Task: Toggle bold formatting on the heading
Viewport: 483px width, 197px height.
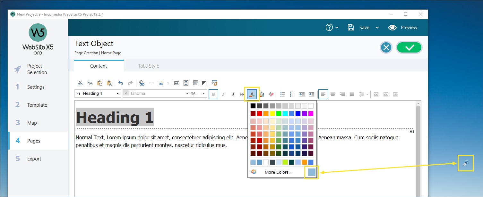Action: 213,94
